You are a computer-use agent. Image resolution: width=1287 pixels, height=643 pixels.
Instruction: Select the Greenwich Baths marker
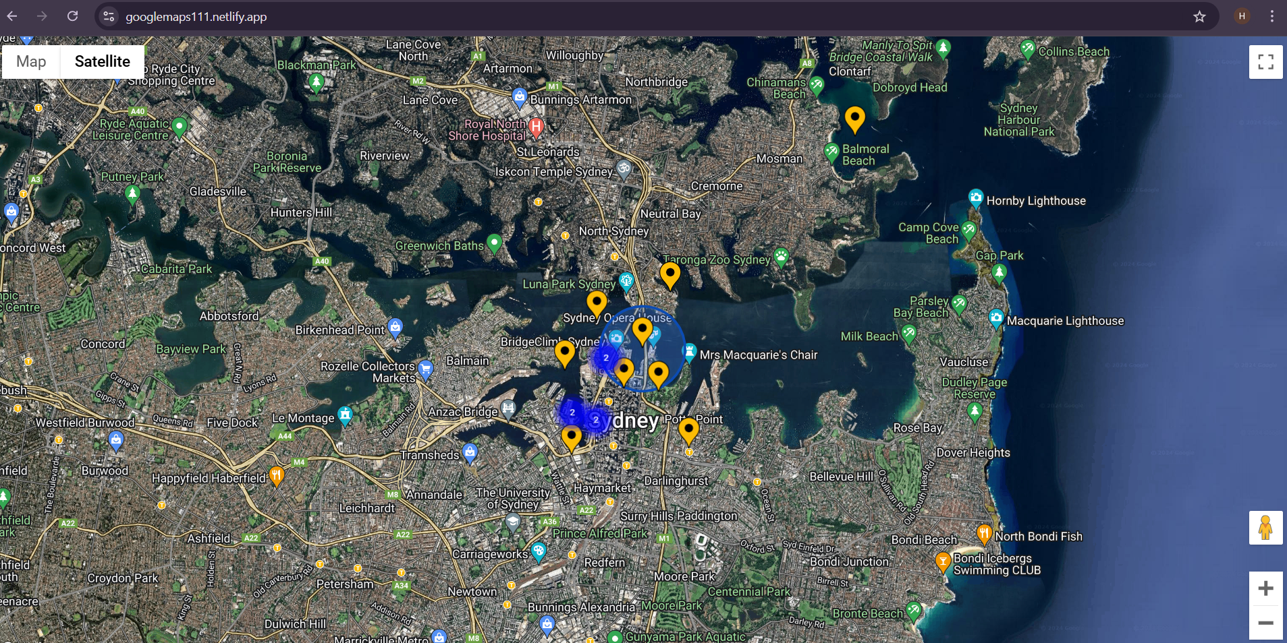pos(494,243)
